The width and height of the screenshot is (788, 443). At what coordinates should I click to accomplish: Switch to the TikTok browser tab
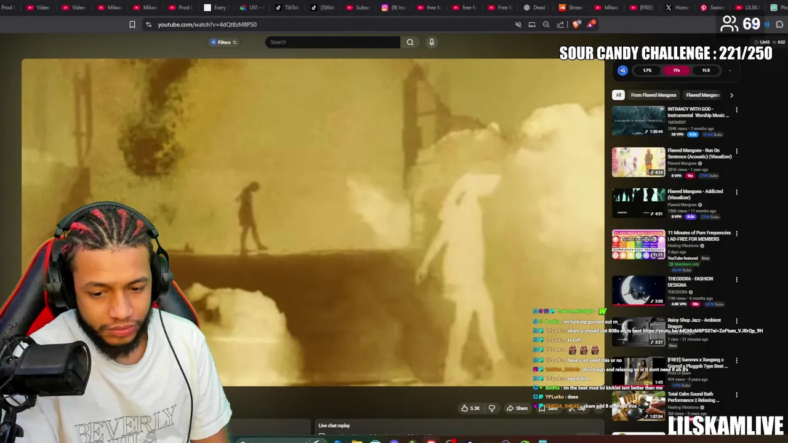click(x=286, y=7)
